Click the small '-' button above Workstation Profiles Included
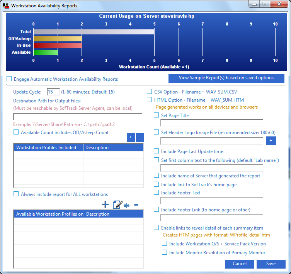 (x=140, y=138)
